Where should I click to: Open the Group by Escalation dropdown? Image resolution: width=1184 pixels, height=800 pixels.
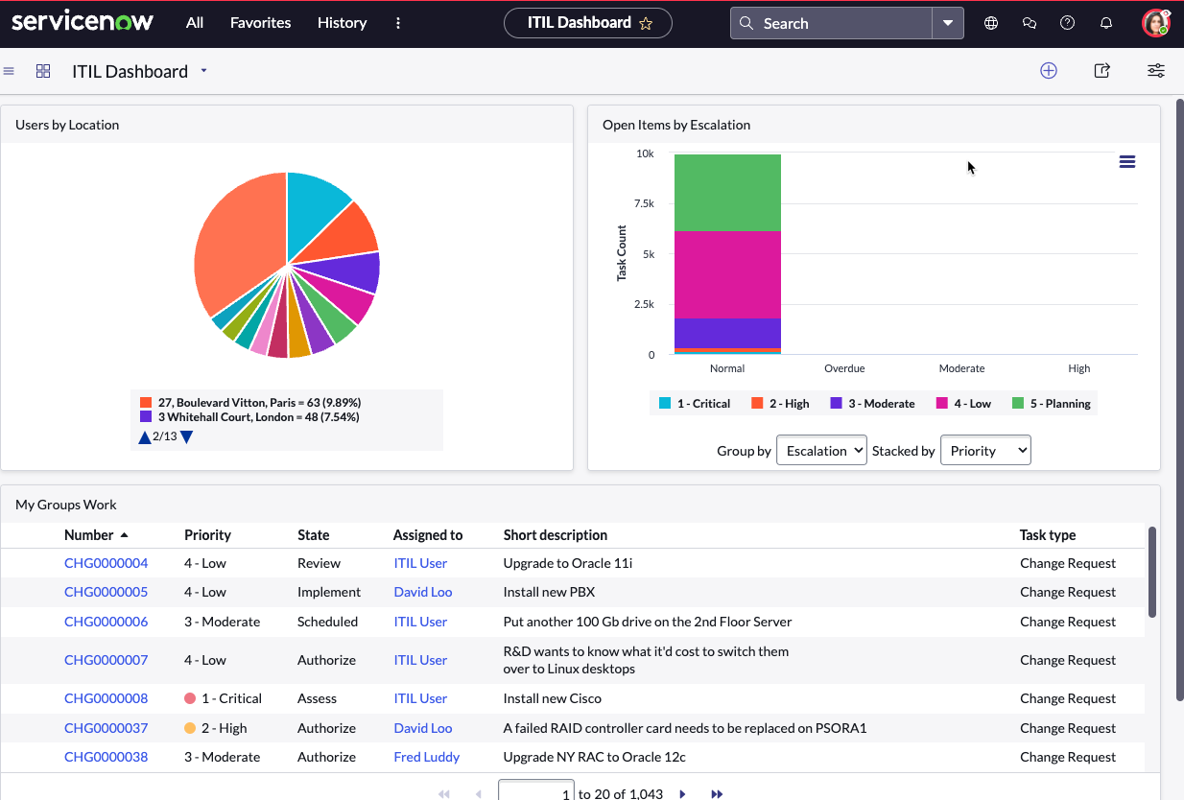pos(821,451)
